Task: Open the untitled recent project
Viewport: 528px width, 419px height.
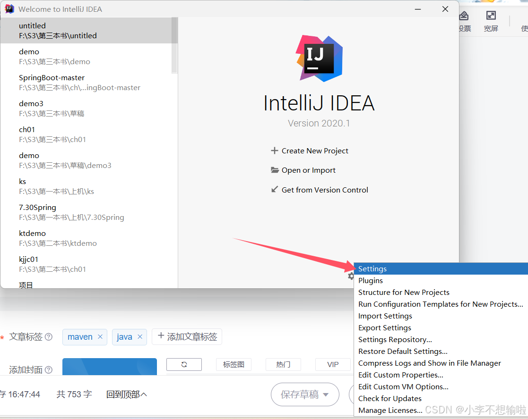Action: [x=86, y=31]
